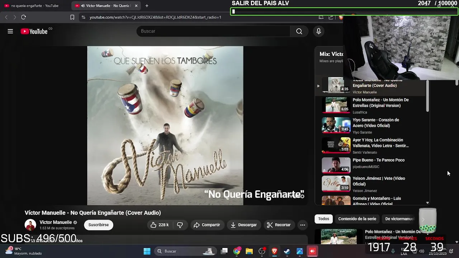Play 'Polo Montañez - Un Montón De Estrellas' in mix
Screen dimensions: 459x258
(381, 103)
